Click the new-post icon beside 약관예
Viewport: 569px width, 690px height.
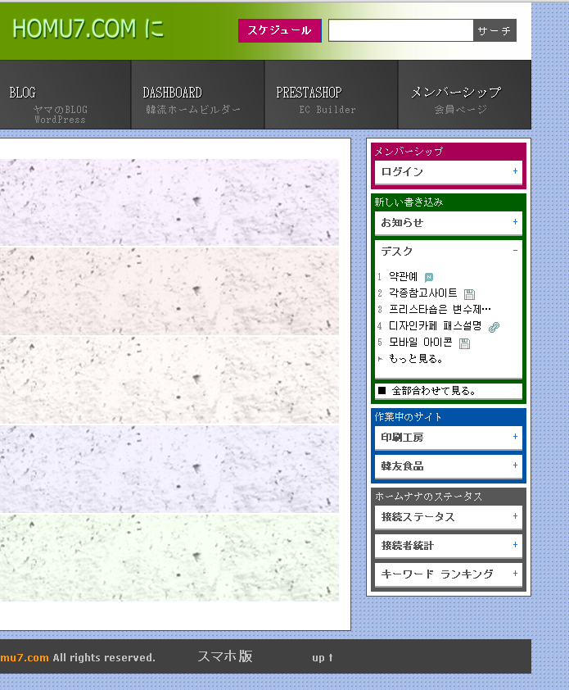[429, 277]
